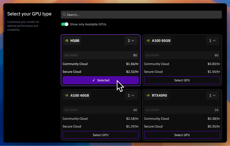The image size is (230, 146).
Task: Expand the A100 80GB count dropdown
Action: [x=213, y=41]
